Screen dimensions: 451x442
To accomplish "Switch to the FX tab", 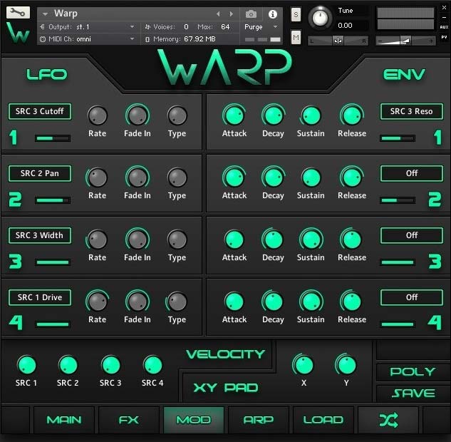I will pyautogui.click(x=128, y=420).
